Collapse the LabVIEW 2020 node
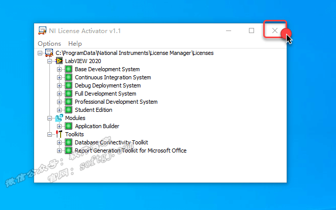 [49, 61]
